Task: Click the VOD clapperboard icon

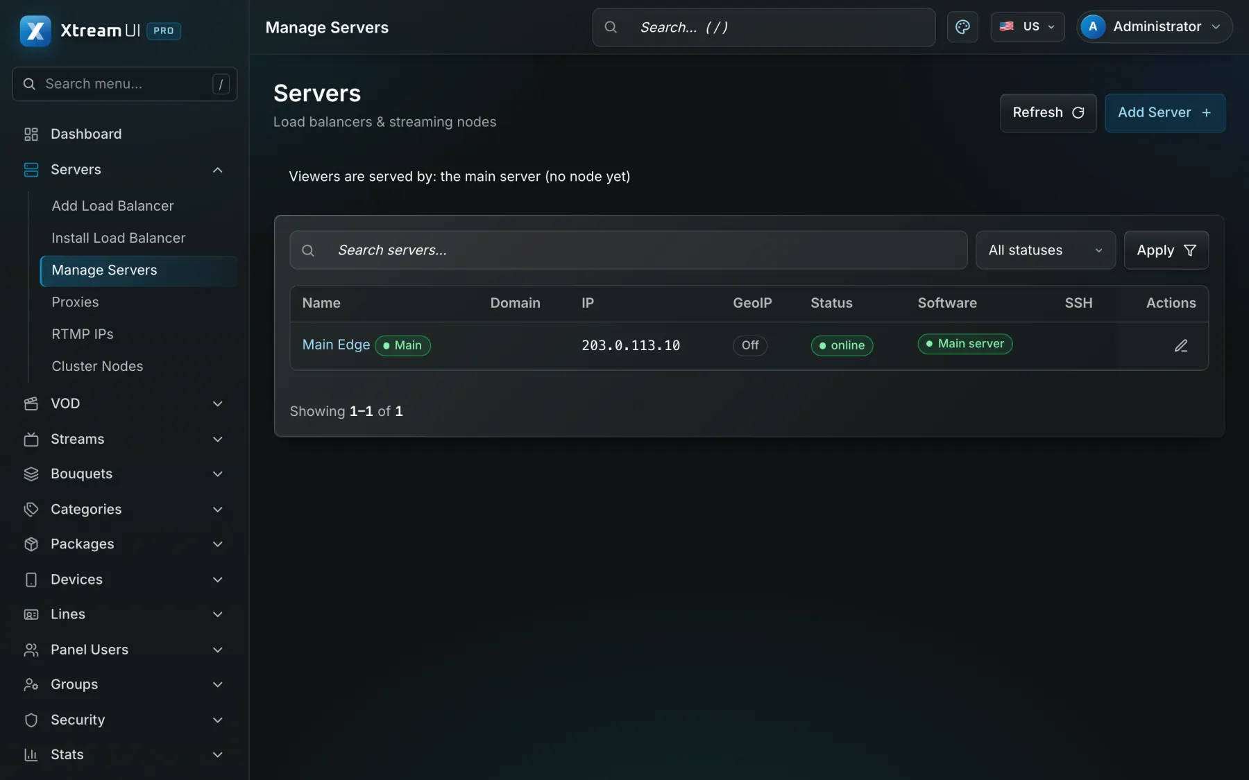Action: (x=31, y=404)
